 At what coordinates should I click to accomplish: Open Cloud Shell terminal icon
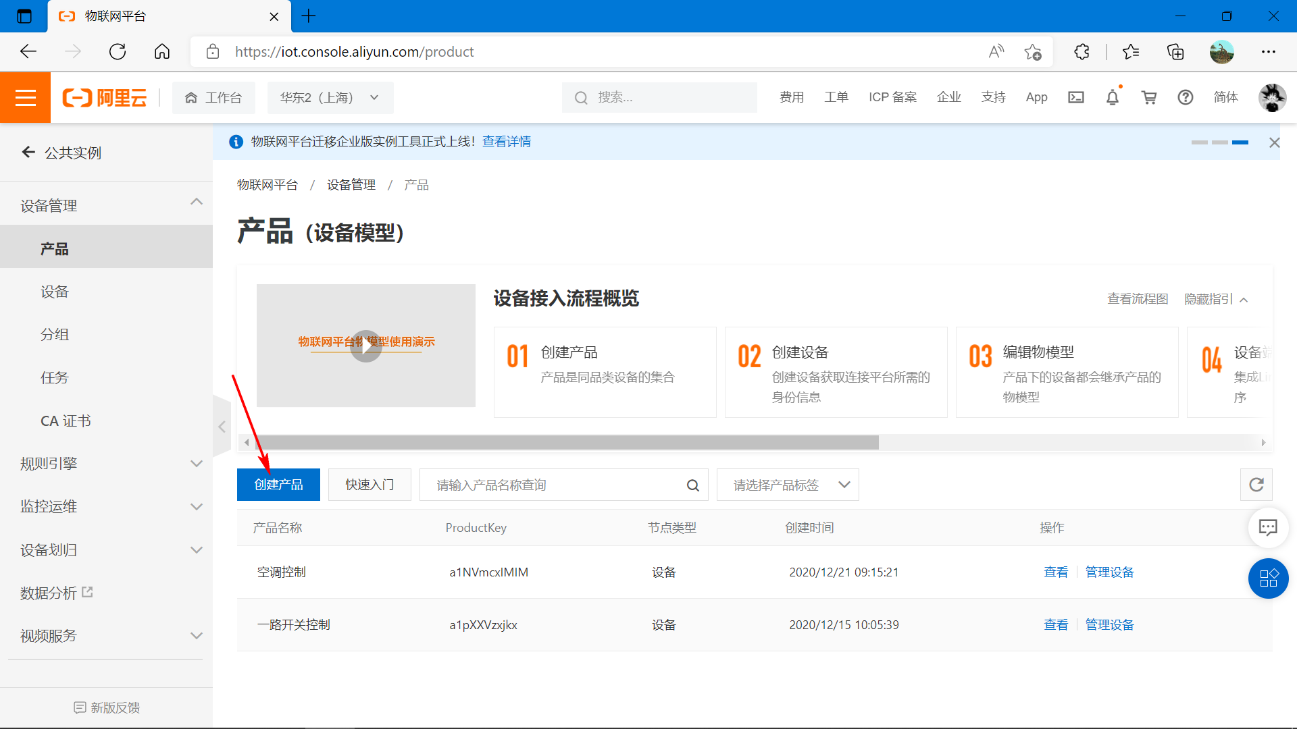click(x=1076, y=97)
